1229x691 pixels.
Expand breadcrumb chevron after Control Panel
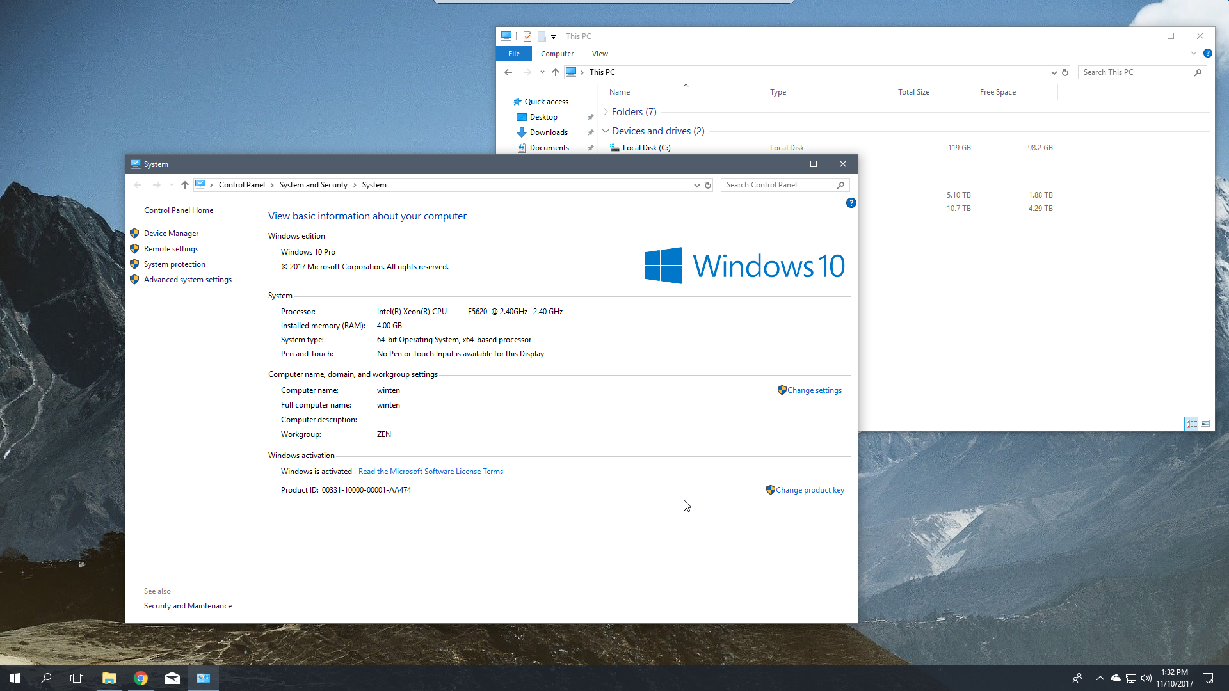(x=272, y=185)
